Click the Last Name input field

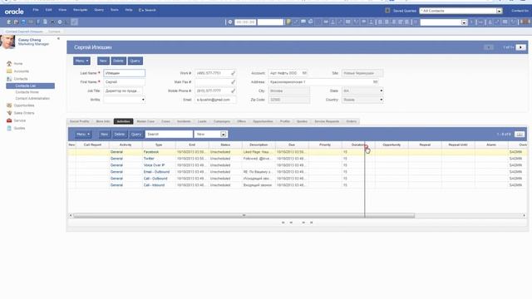point(124,73)
